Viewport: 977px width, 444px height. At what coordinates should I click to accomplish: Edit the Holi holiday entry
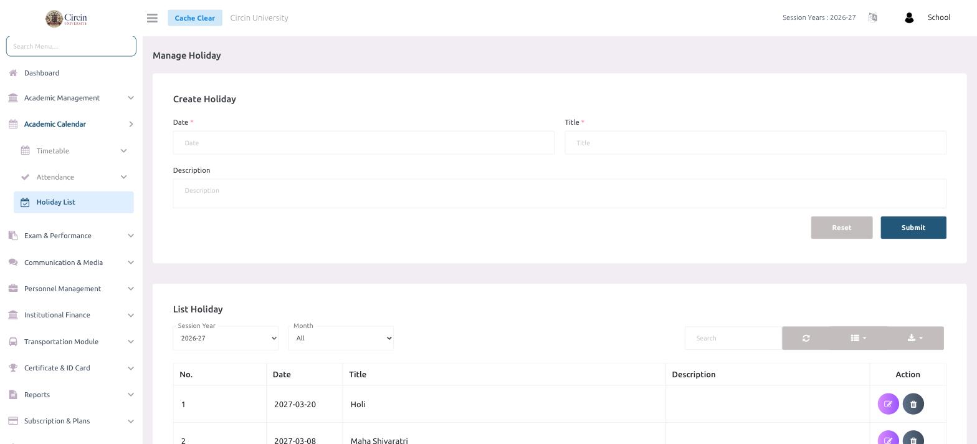click(x=888, y=404)
